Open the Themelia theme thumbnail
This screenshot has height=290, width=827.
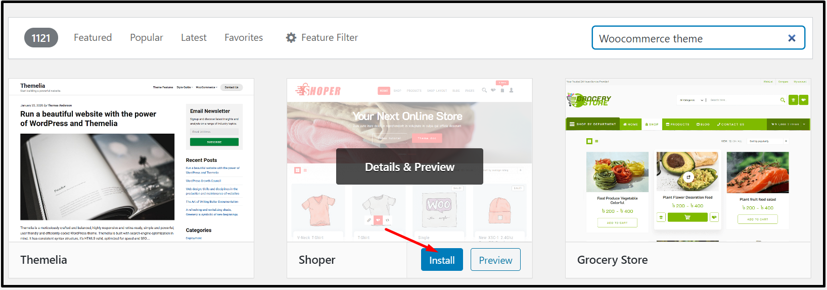[x=131, y=160]
